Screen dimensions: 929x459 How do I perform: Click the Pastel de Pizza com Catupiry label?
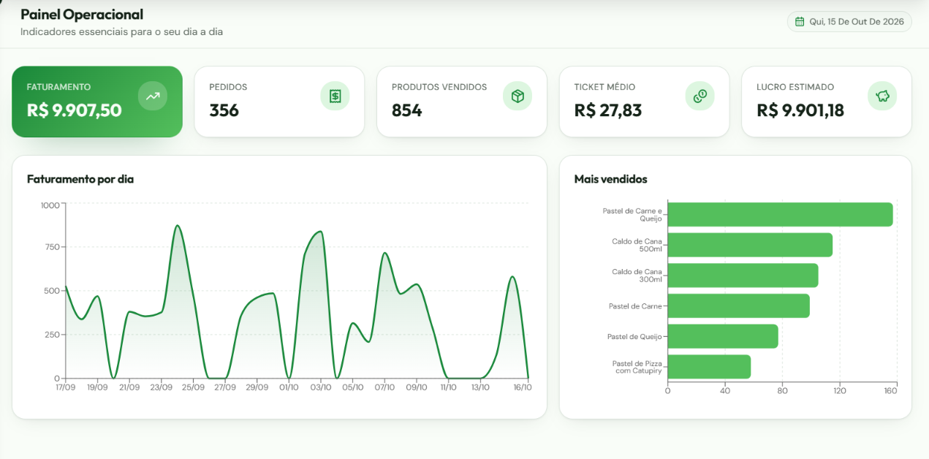[x=637, y=367]
